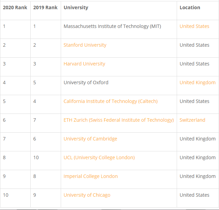Click the California Institute of Technology (Caltech) link

(111, 101)
